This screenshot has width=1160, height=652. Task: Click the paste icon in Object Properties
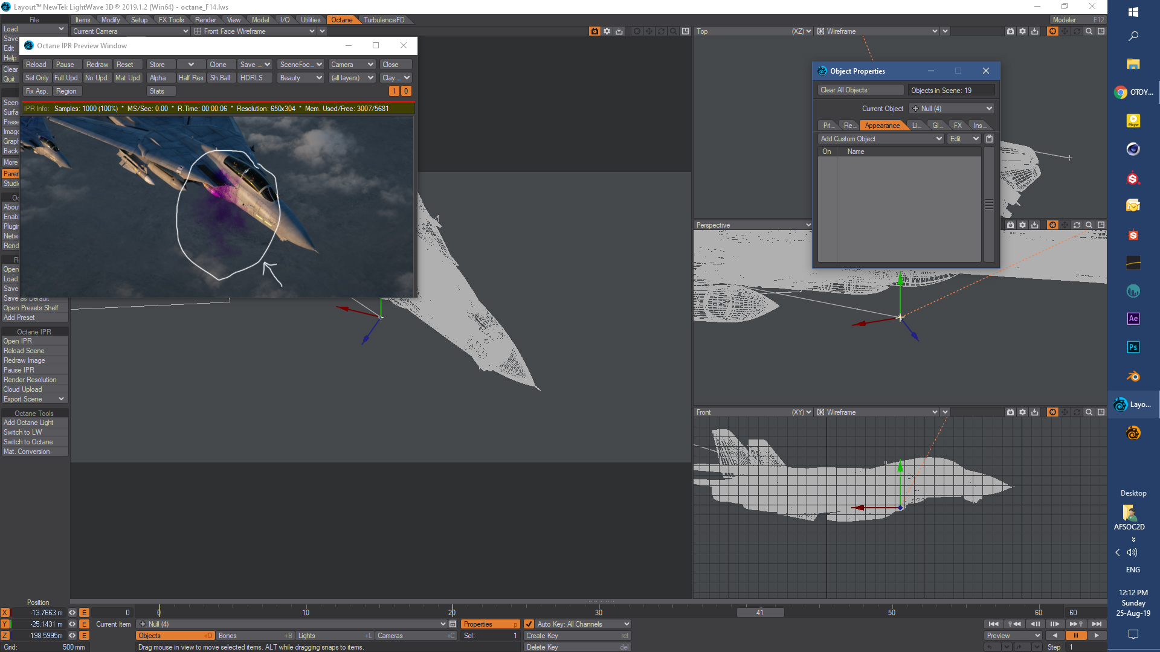click(989, 139)
